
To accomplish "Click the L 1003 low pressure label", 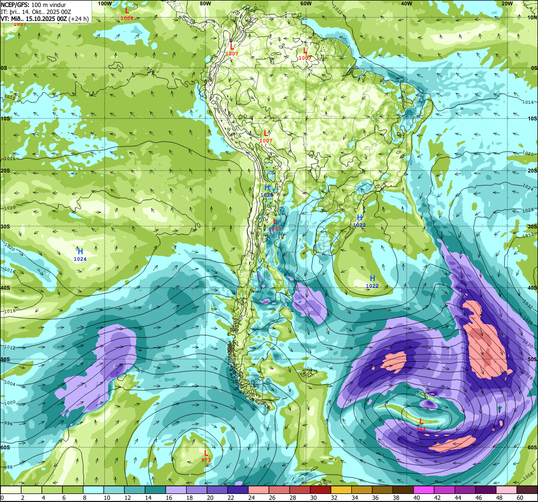I will pyautogui.click(x=275, y=225).
